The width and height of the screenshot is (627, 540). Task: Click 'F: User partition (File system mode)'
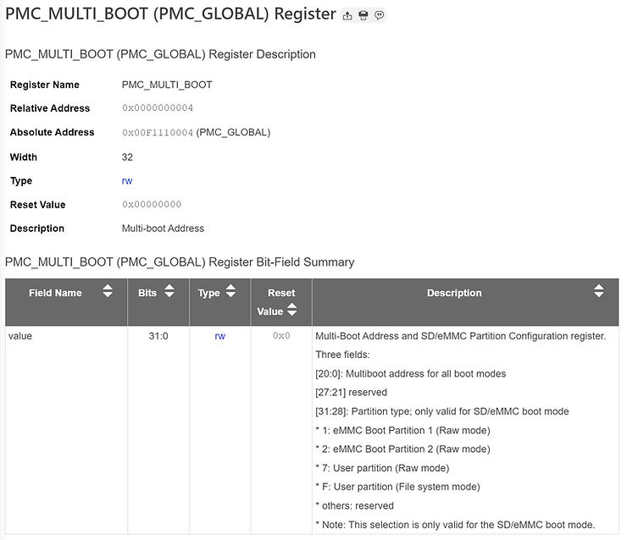click(398, 487)
